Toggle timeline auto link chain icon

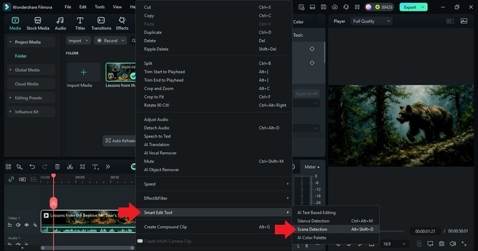11,179
